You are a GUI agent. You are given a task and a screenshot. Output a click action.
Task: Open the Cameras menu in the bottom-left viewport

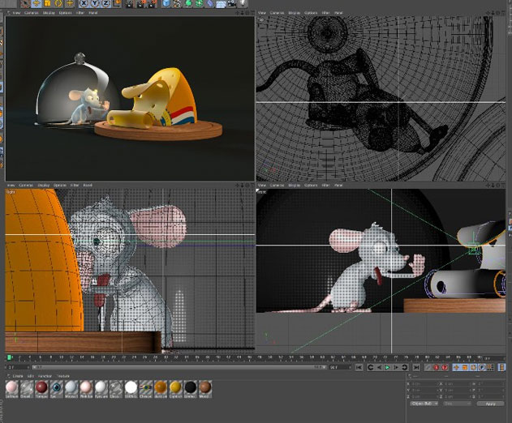26,186
